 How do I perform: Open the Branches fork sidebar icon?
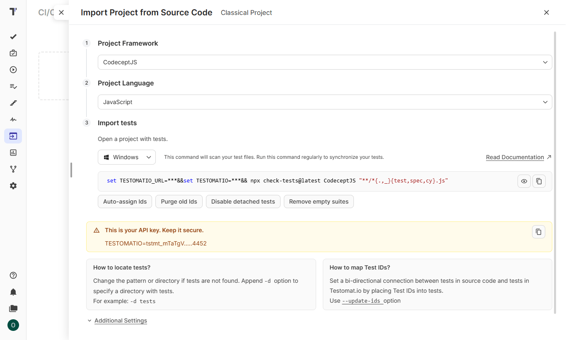(13, 169)
